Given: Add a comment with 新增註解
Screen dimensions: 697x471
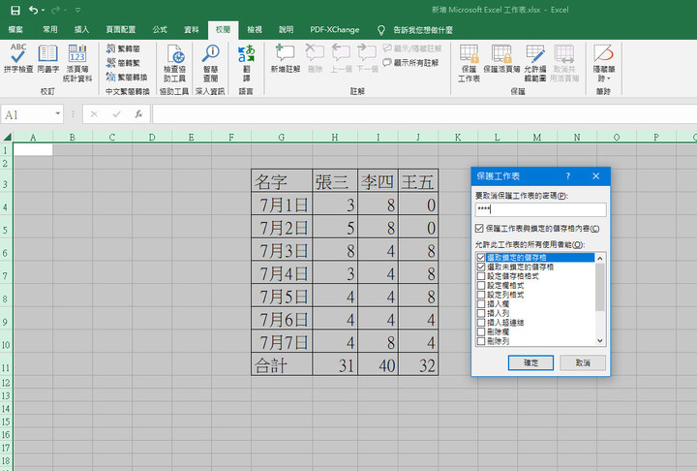Looking at the screenshot, I should coord(286,58).
